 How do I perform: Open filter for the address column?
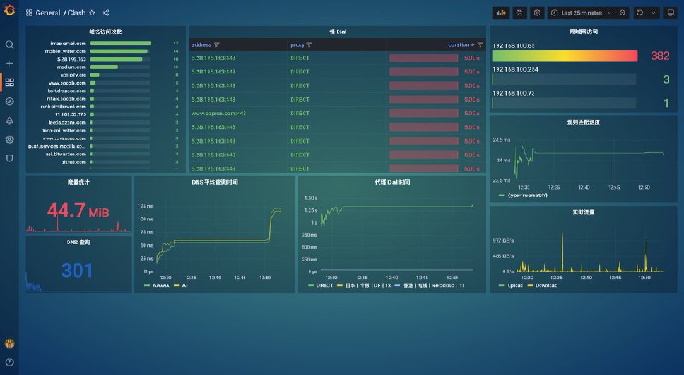pos(216,44)
